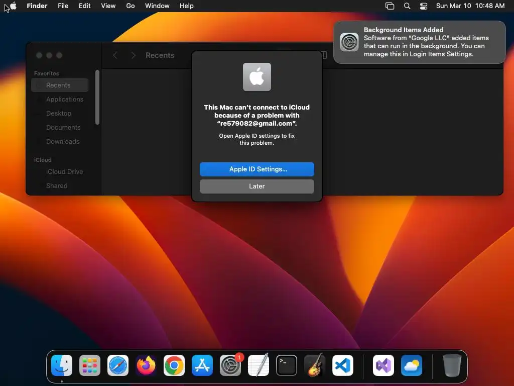Select Recents in Finder sidebar

coord(60,85)
